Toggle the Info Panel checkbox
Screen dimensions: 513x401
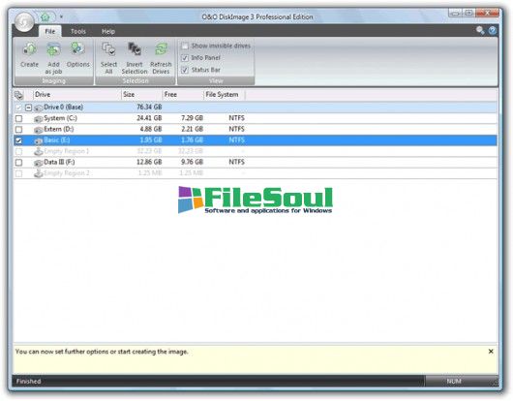click(185, 58)
